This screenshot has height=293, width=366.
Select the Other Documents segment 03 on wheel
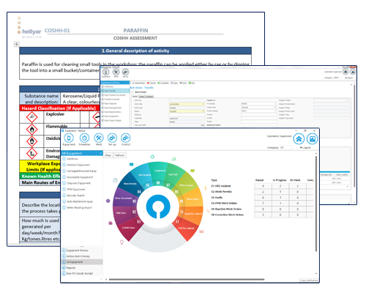point(124,199)
